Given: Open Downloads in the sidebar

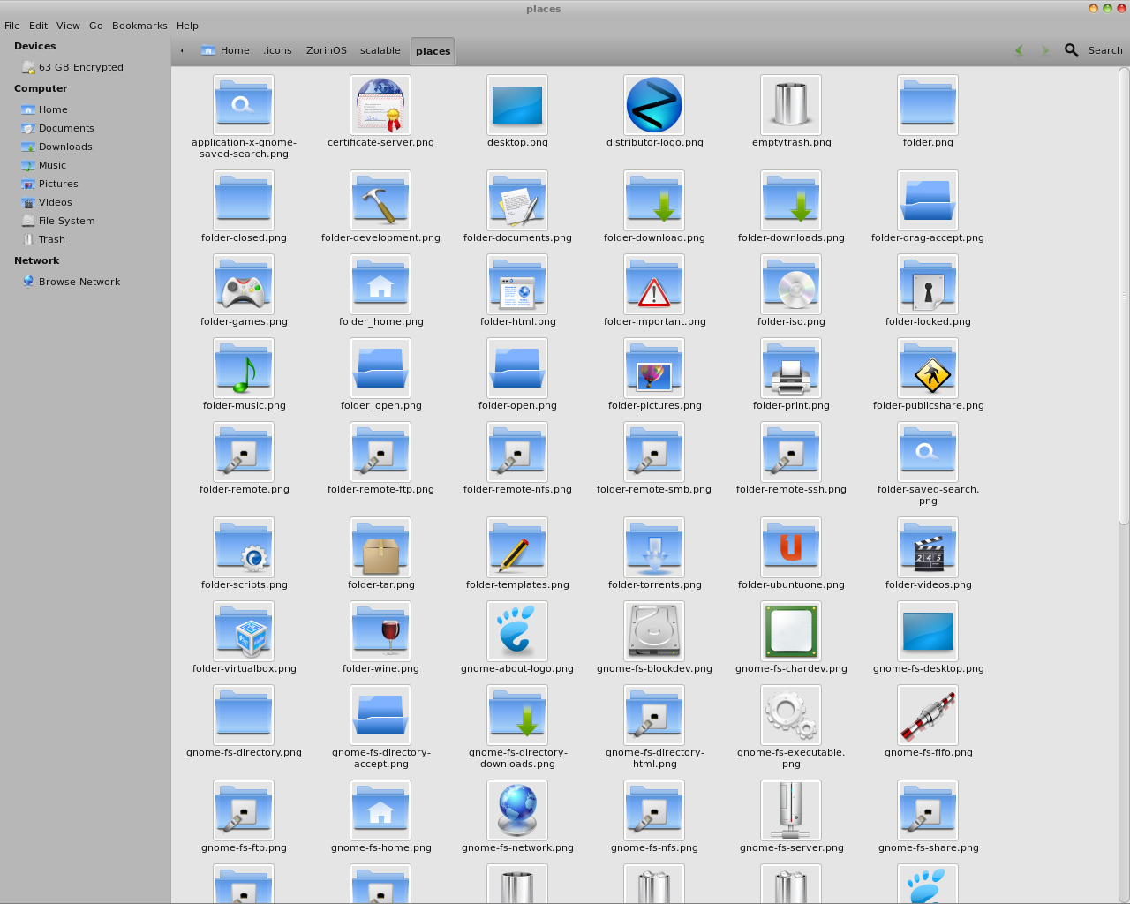Looking at the screenshot, I should click(x=65, y=147).
